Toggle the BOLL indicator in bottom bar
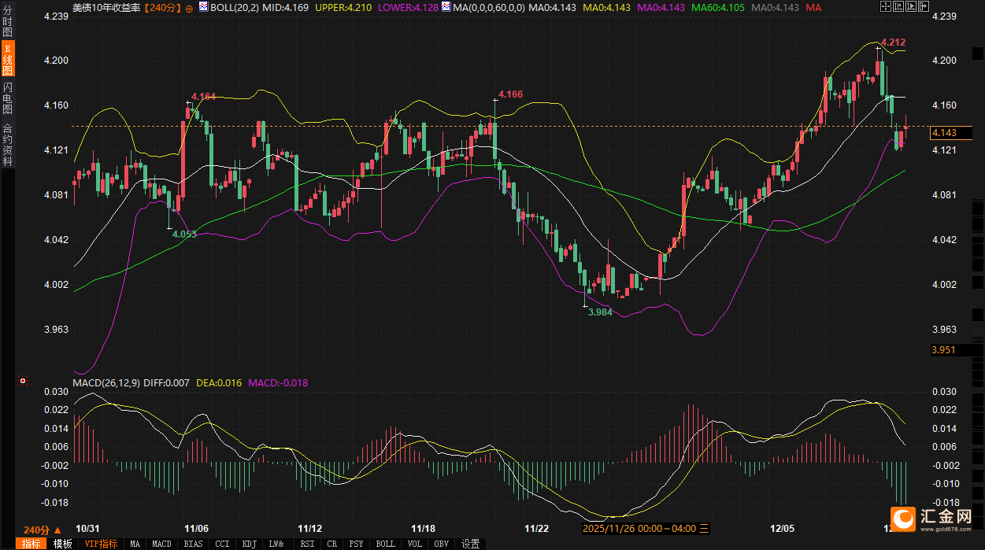Image resolution: width=985 pixels, height=550 pixels. pos(385,544)
